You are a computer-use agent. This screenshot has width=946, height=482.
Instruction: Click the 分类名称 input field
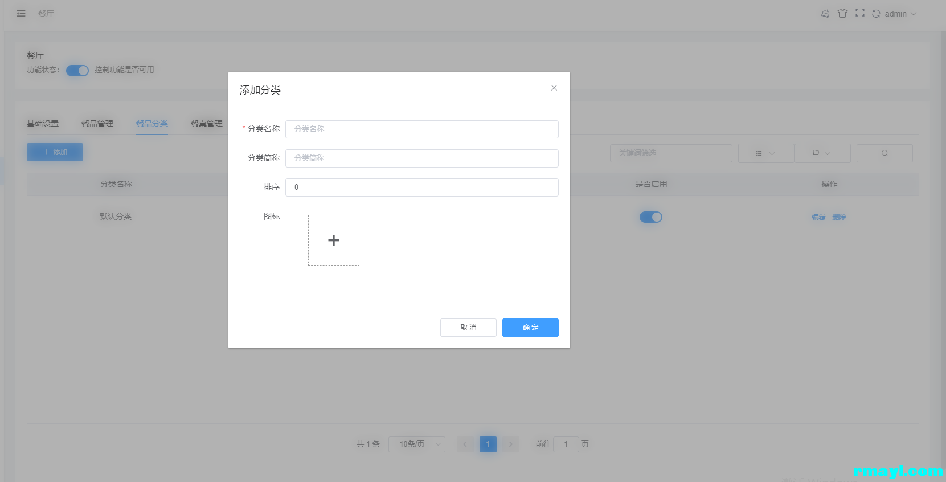[421, 129]
